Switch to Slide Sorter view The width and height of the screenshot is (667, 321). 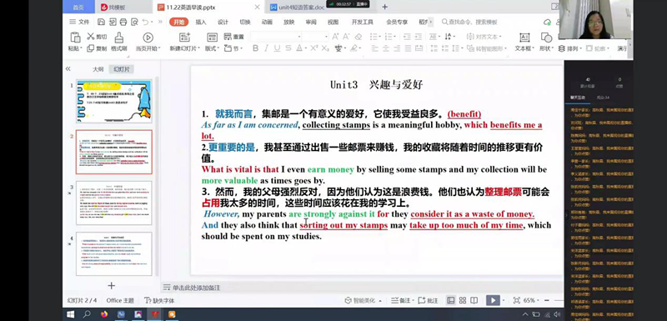click(463, 301)
